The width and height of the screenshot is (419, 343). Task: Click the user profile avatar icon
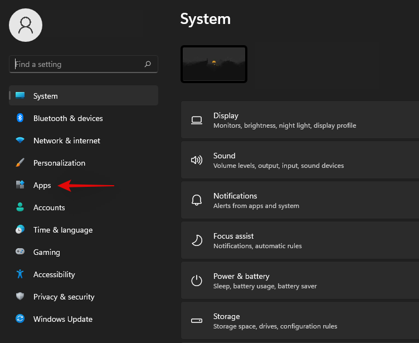(26, 25)
